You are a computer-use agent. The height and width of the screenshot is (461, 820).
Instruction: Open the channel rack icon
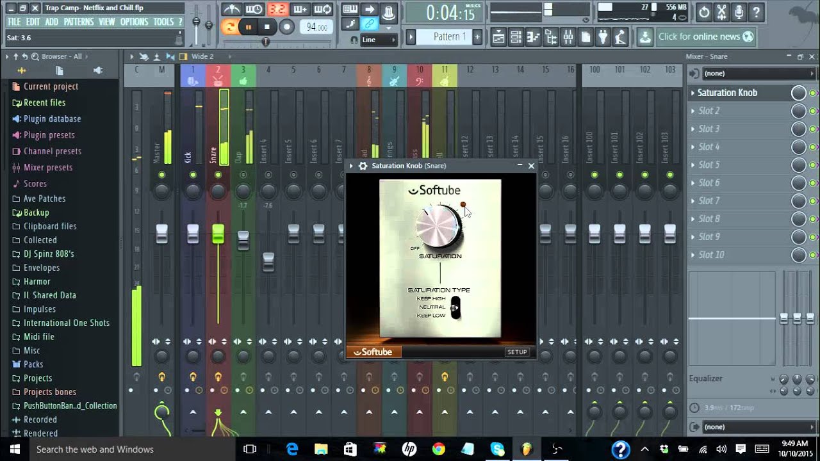[x=516, y=37]
